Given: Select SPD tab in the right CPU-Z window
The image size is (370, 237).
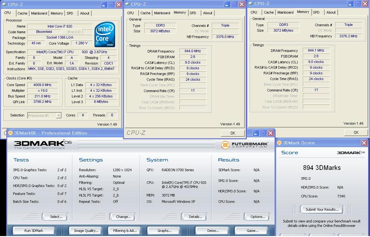Looking at the screenshot, I should click(316, 12).
